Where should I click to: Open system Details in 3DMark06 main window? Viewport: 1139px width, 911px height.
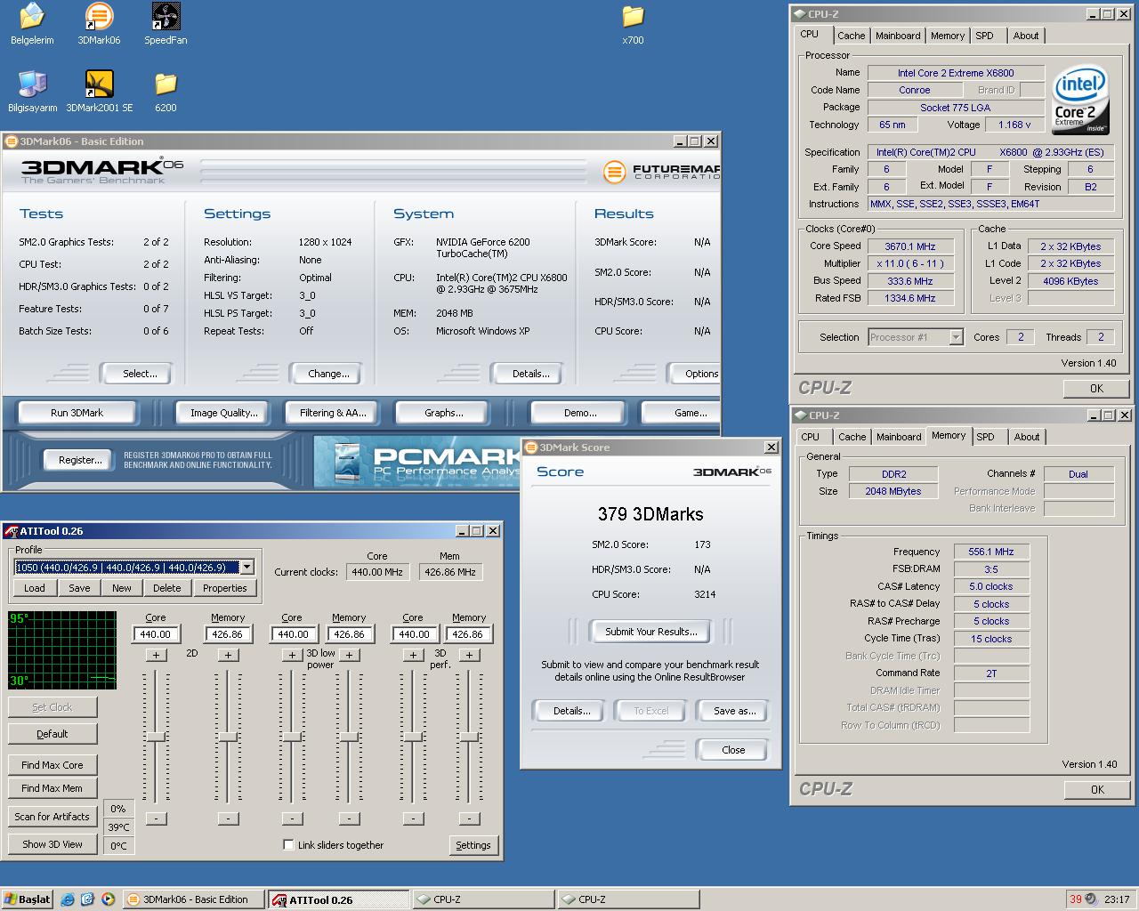(530, 374)
